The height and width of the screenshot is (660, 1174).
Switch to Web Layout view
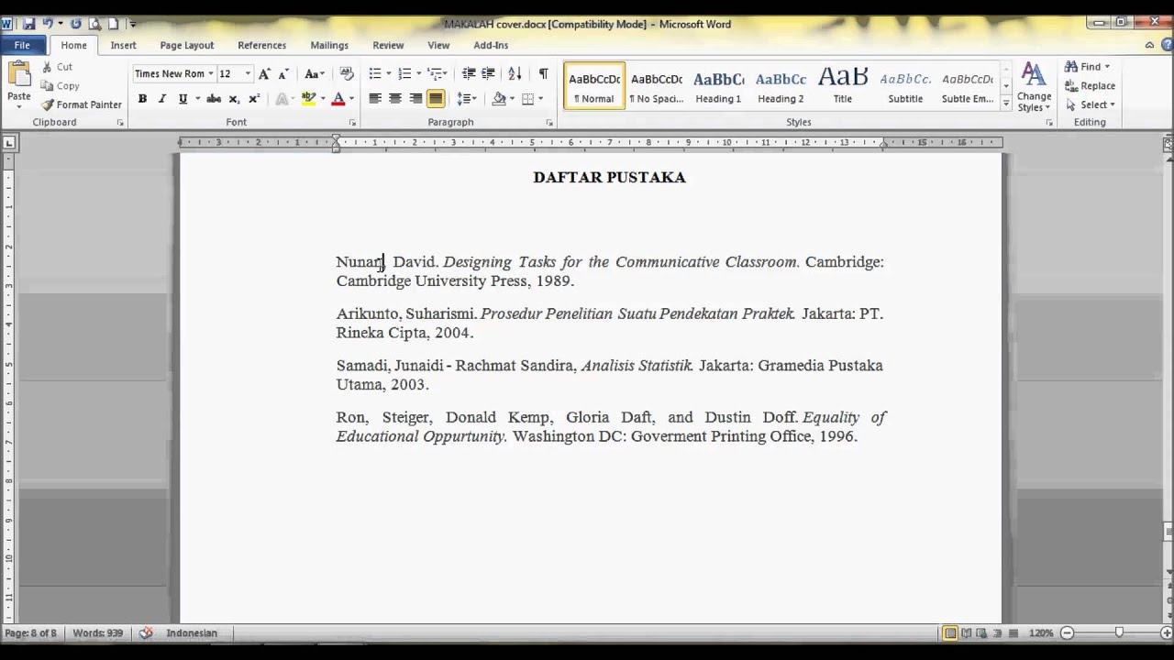click(982, 633)
